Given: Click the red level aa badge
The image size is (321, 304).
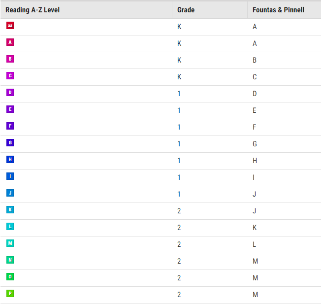Looking at the screenshot, I should coord(10,26).
